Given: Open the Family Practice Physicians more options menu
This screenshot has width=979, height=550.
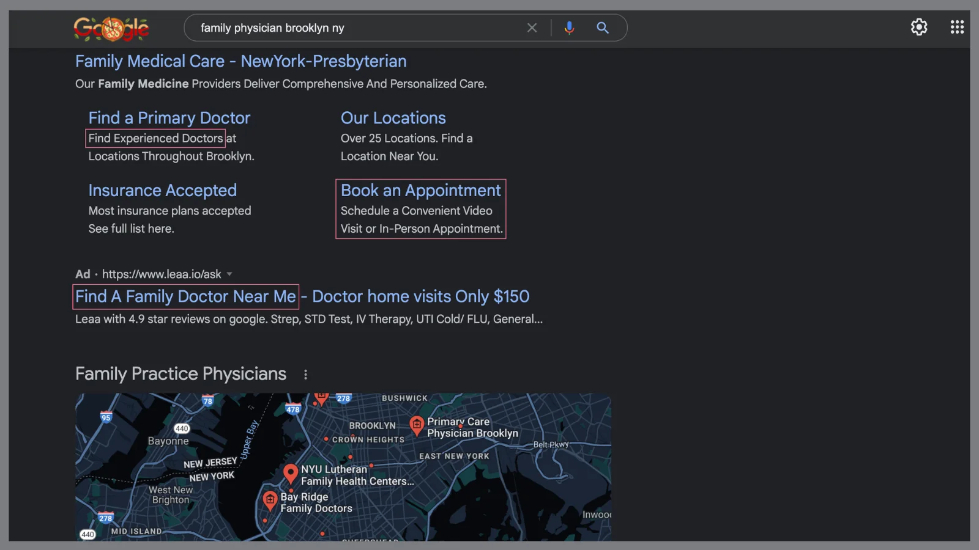Looking at the screenshot, I should [305, 375].
